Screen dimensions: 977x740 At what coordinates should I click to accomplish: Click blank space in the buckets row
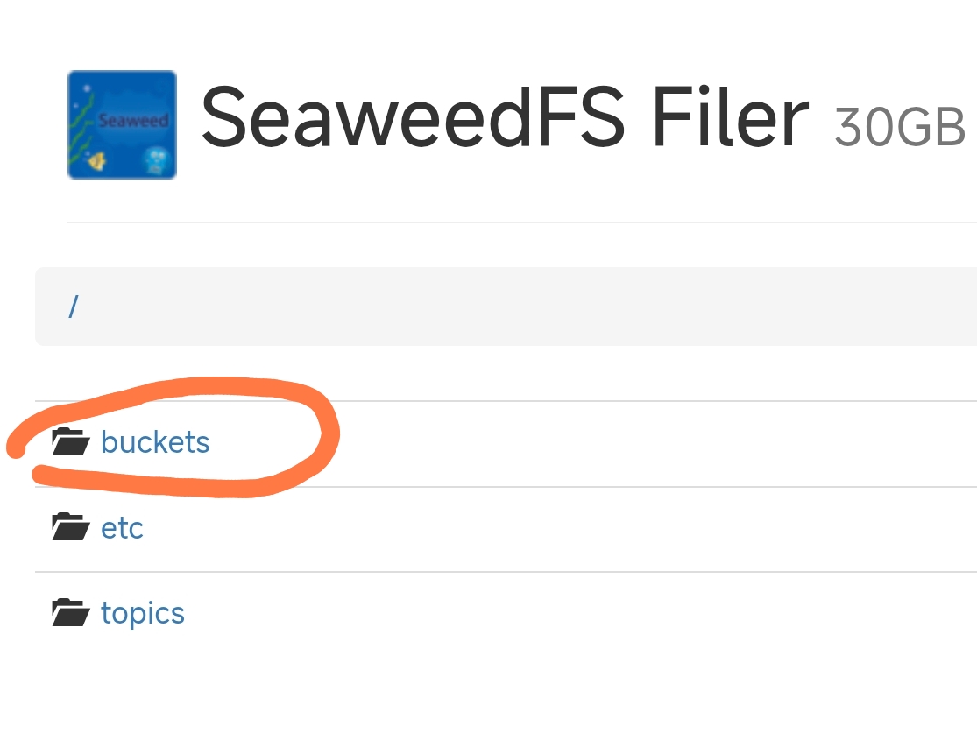click(x=613, y=442)
